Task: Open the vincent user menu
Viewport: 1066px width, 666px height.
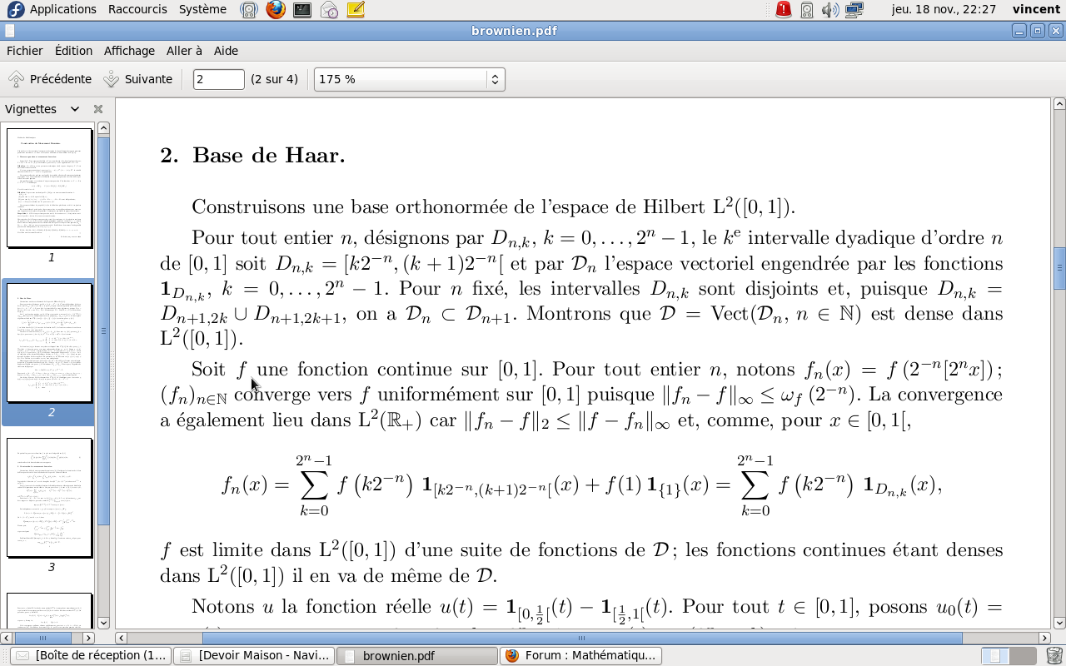Action: 1036,9
